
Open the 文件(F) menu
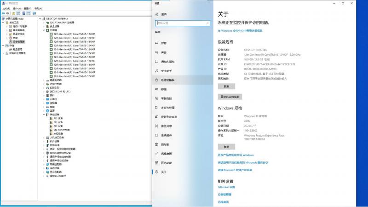[x=6, y=9]
